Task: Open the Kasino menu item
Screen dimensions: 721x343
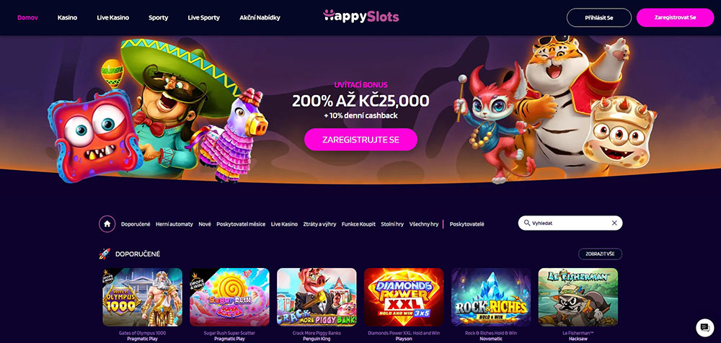Action: tap(67, 17)
